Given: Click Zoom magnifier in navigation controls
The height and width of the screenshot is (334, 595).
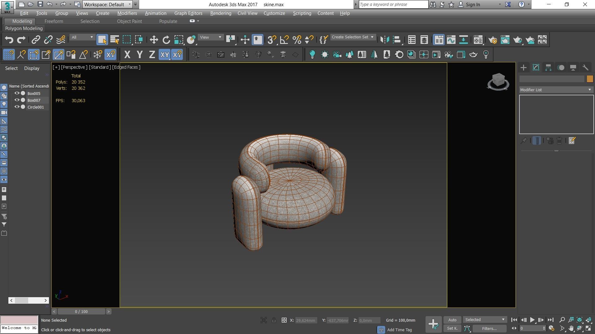Looking at the screenshot, I should (562, 320).
